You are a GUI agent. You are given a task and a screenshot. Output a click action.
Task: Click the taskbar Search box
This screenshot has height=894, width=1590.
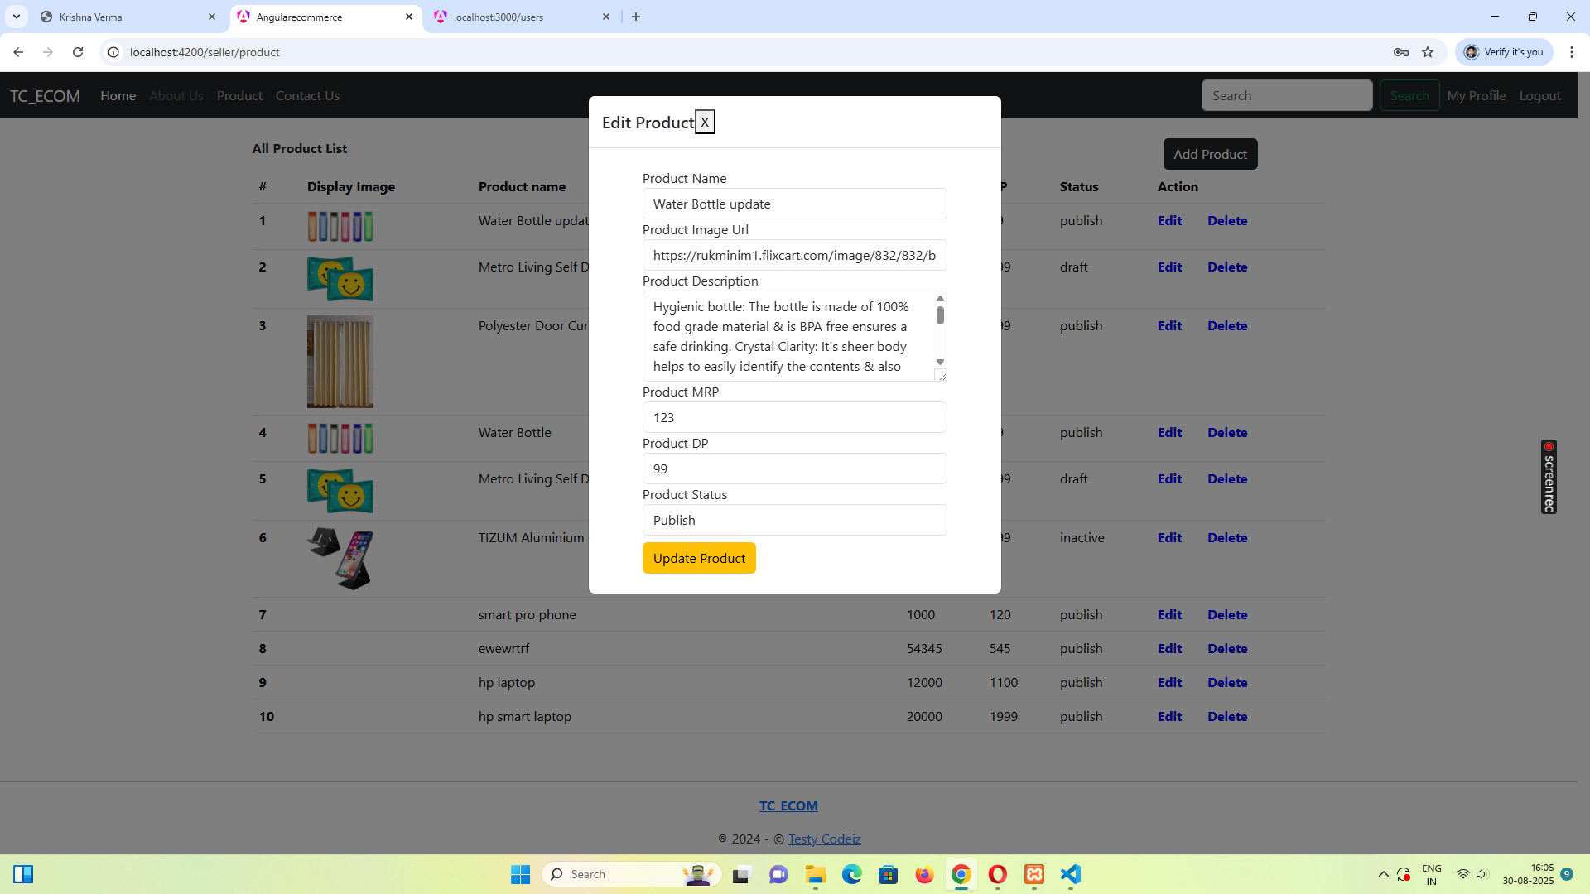[x=631, y=874]
